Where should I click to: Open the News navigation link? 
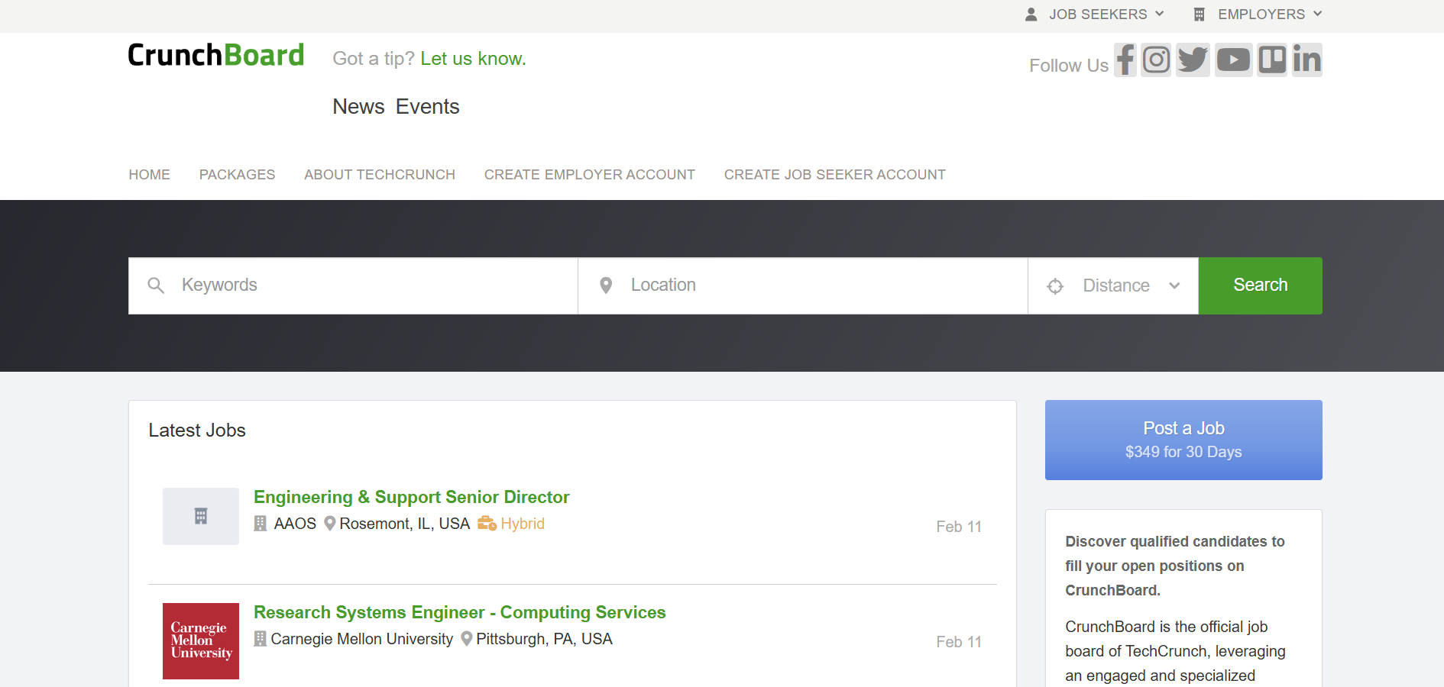[x=358, y=107]
